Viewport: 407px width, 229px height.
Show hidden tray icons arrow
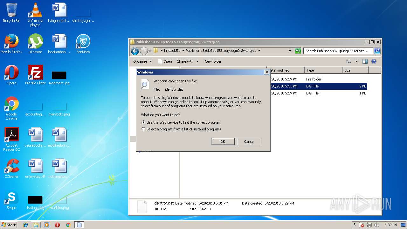pos(355,225)
